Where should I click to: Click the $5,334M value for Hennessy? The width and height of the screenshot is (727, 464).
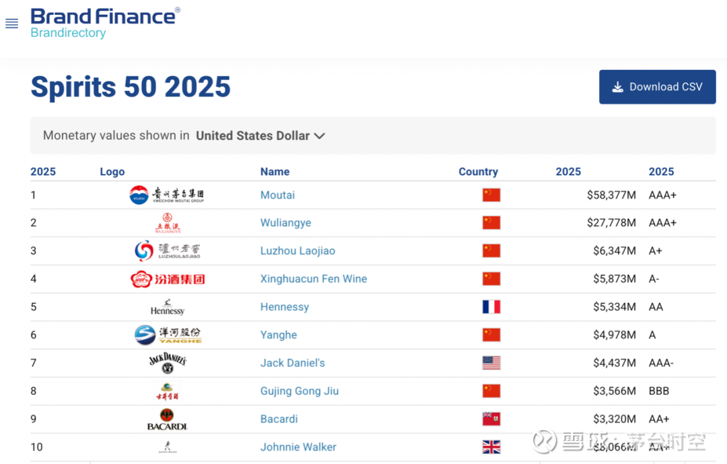point(615,306)
